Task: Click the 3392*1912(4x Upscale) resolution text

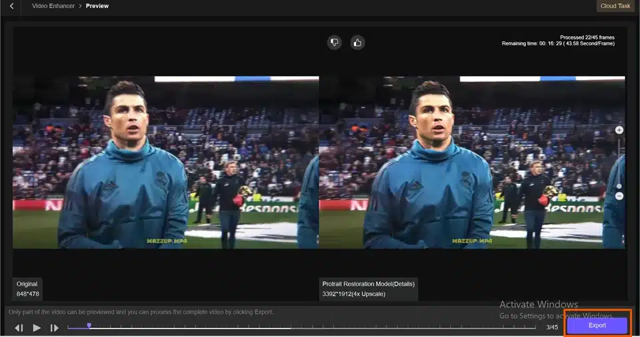Action: 353,294
